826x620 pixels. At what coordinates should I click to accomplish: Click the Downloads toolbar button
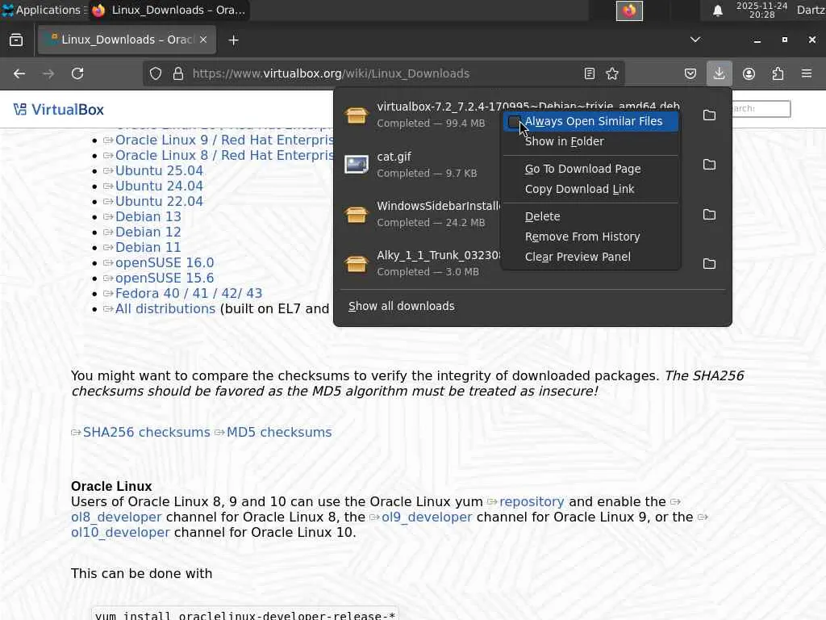click(x=719, y=73)
